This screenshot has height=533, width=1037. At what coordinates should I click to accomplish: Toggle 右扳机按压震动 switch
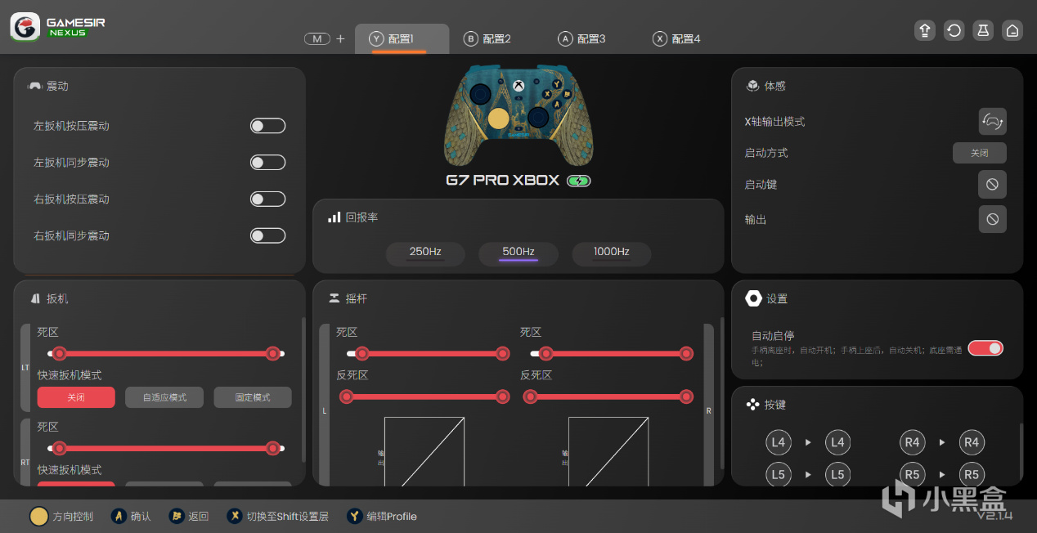(x=267, y=199)
